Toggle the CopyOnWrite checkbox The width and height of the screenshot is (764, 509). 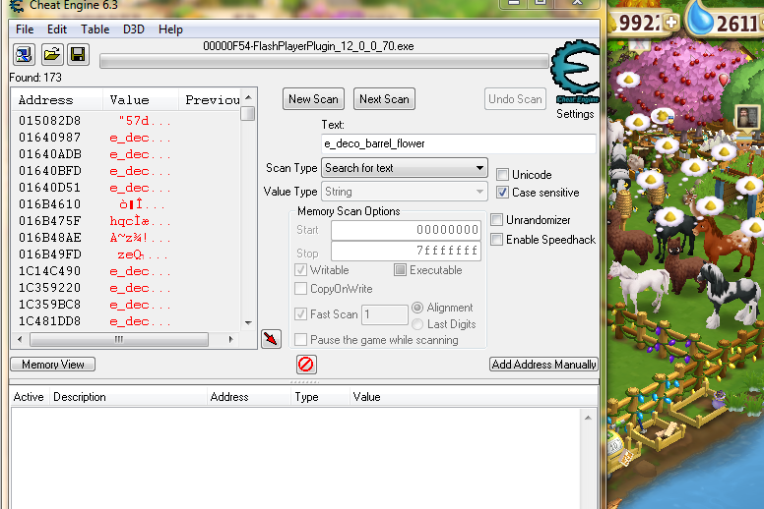[x=300, y=289]
